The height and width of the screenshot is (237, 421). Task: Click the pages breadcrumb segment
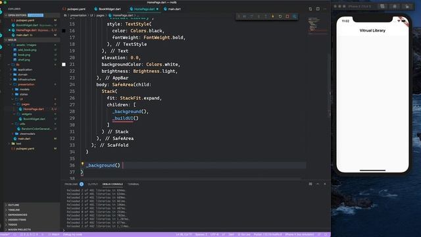100,15
